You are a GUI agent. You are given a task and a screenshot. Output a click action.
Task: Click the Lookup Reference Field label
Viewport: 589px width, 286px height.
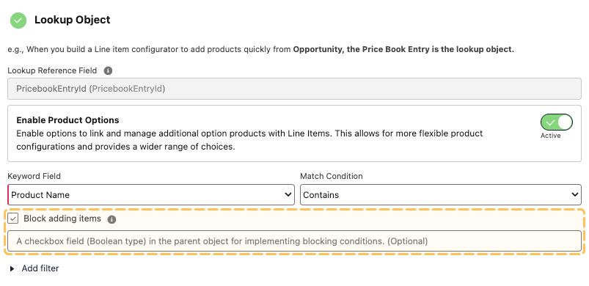click(x=52, y=70)
